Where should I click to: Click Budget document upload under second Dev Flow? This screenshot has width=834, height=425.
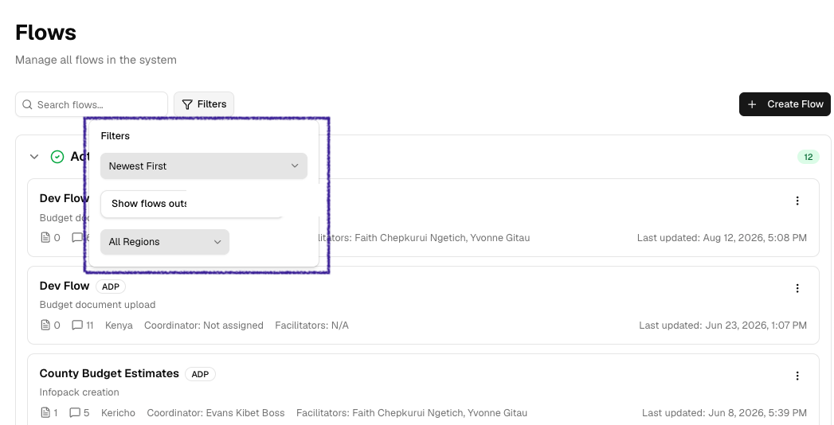point(97,305)
